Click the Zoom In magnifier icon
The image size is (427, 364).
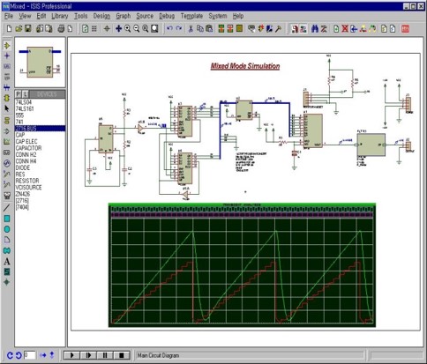tap(128, 28)
